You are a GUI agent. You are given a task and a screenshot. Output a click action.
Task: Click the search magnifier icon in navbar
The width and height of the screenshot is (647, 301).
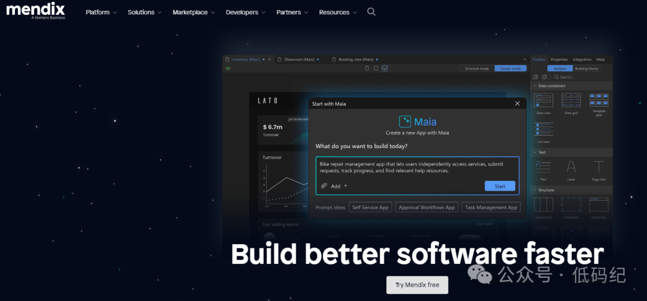[371, 12]
